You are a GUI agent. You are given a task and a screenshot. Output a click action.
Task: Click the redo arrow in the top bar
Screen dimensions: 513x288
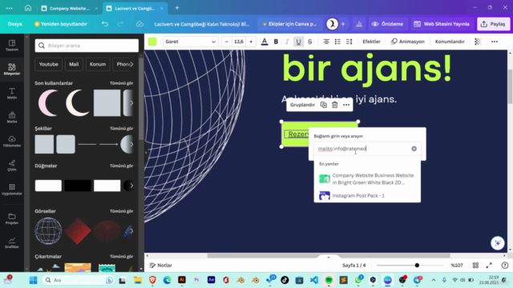pyautogui.click(x=120, y=24)
